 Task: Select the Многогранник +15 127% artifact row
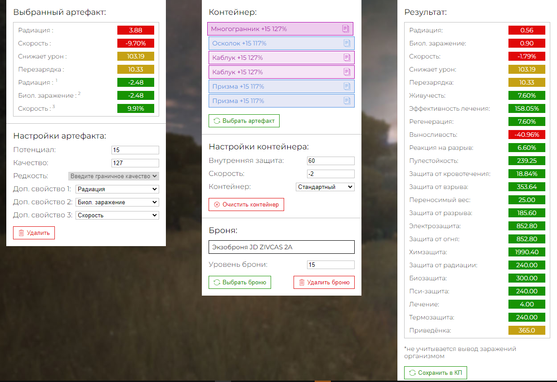tap(280, 29)
